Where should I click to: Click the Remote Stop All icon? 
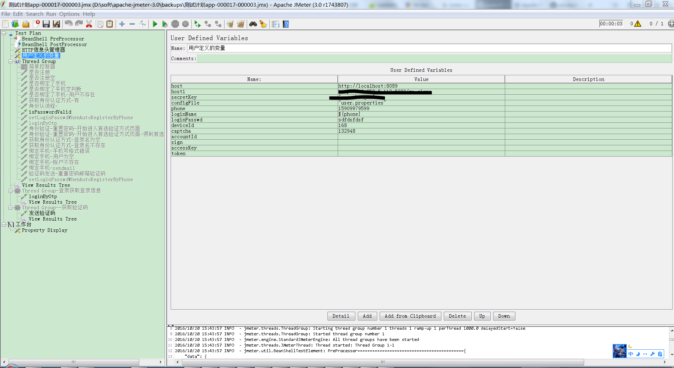pos(208,24)
